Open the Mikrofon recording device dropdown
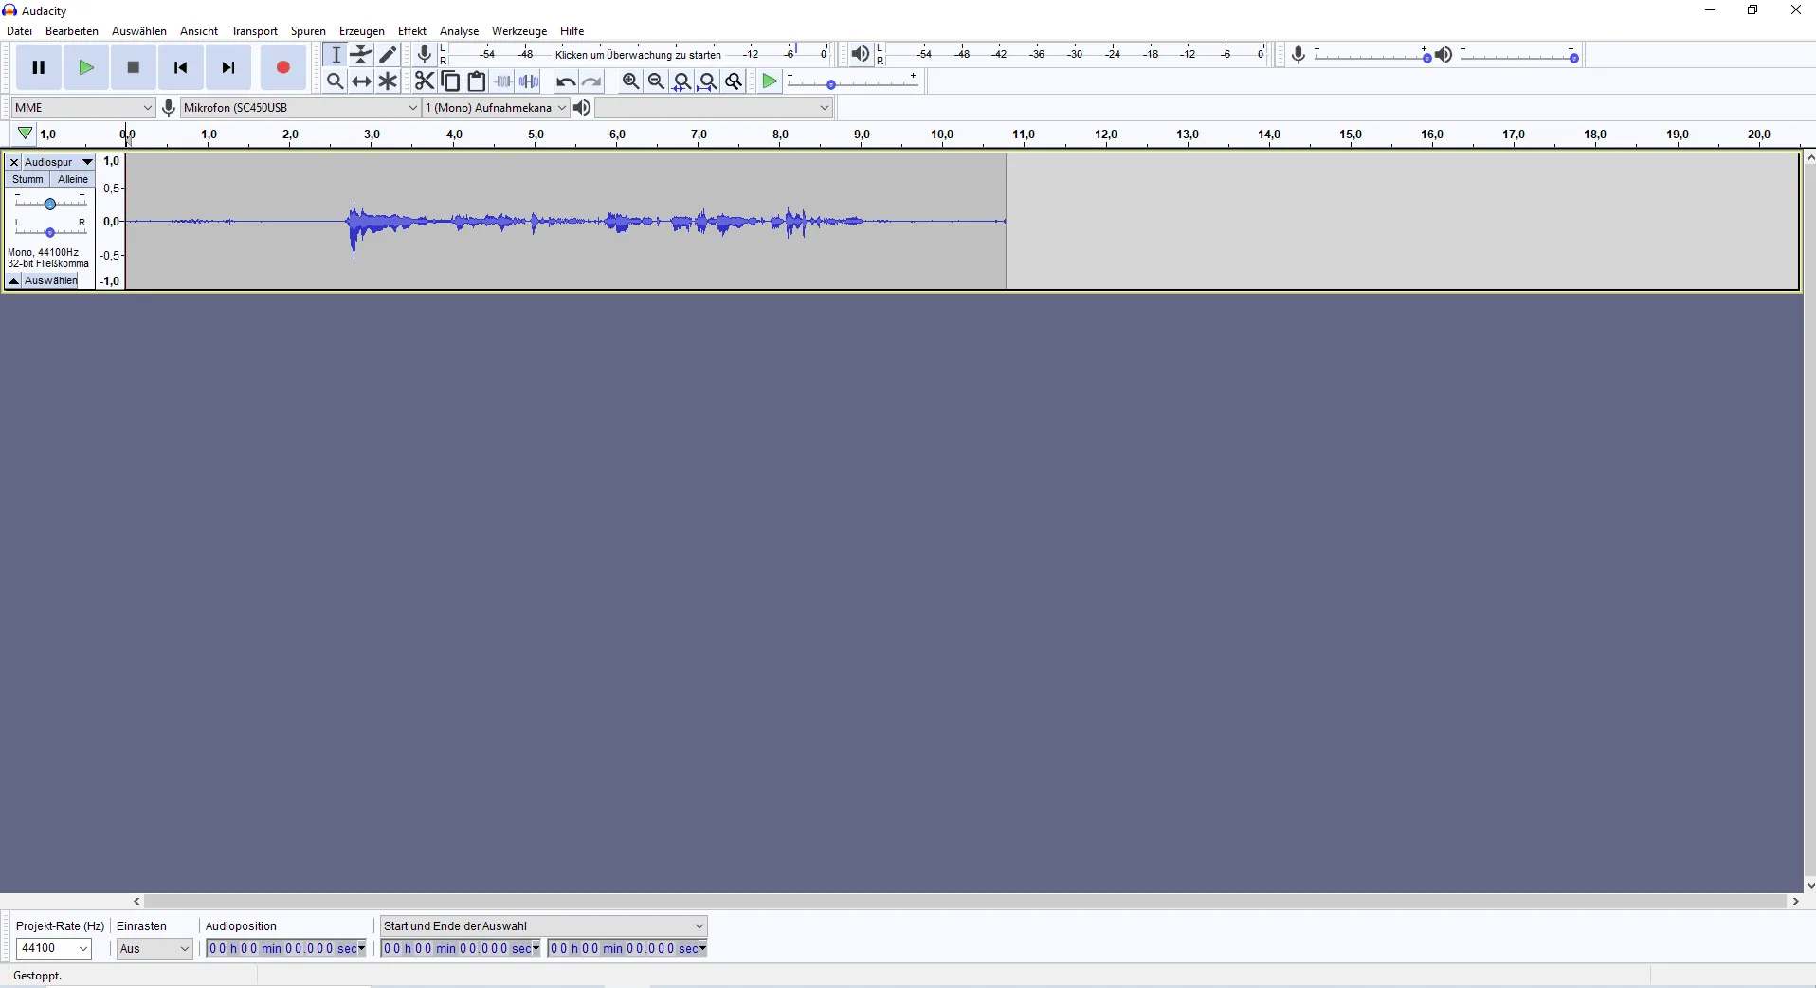The image size is (1816, 988). [x=300, y=108]
